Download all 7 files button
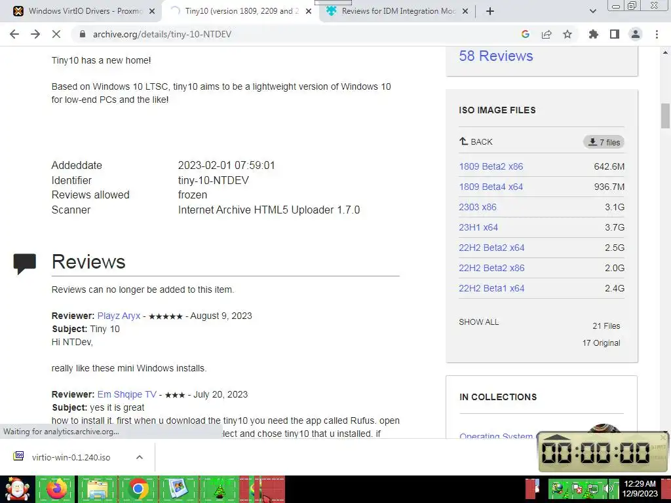The image size is (671, 503). click(x=604, y=142)
